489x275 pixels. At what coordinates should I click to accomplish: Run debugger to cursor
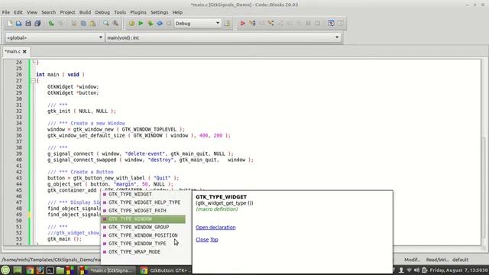(252, 24)
